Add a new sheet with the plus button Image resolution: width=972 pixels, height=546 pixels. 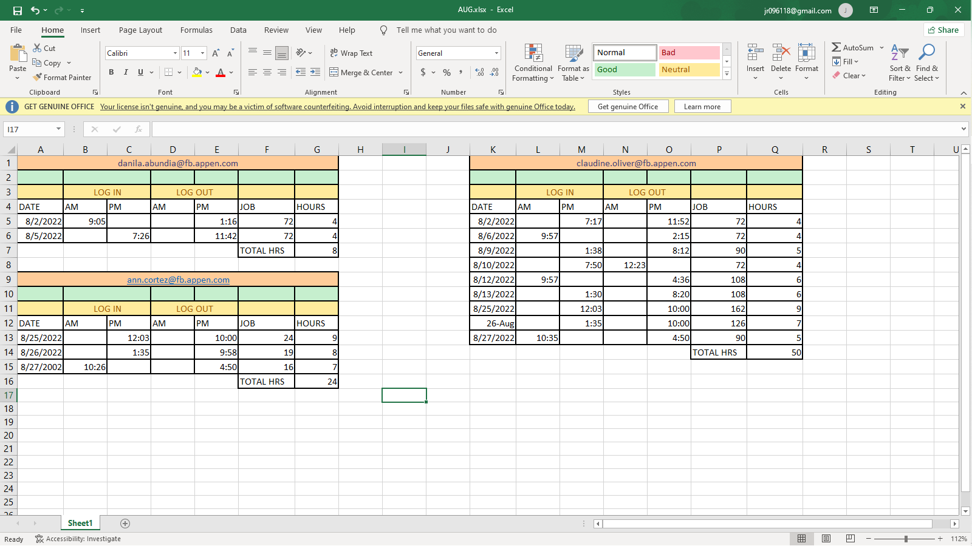(125, 524)
